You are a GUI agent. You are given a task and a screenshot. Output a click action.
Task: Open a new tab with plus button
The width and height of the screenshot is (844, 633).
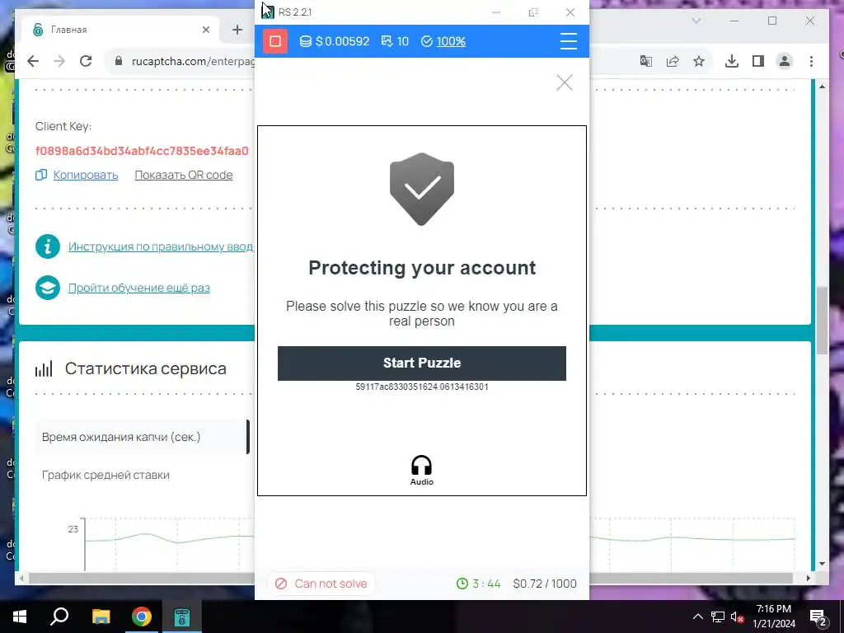[237, 30]
